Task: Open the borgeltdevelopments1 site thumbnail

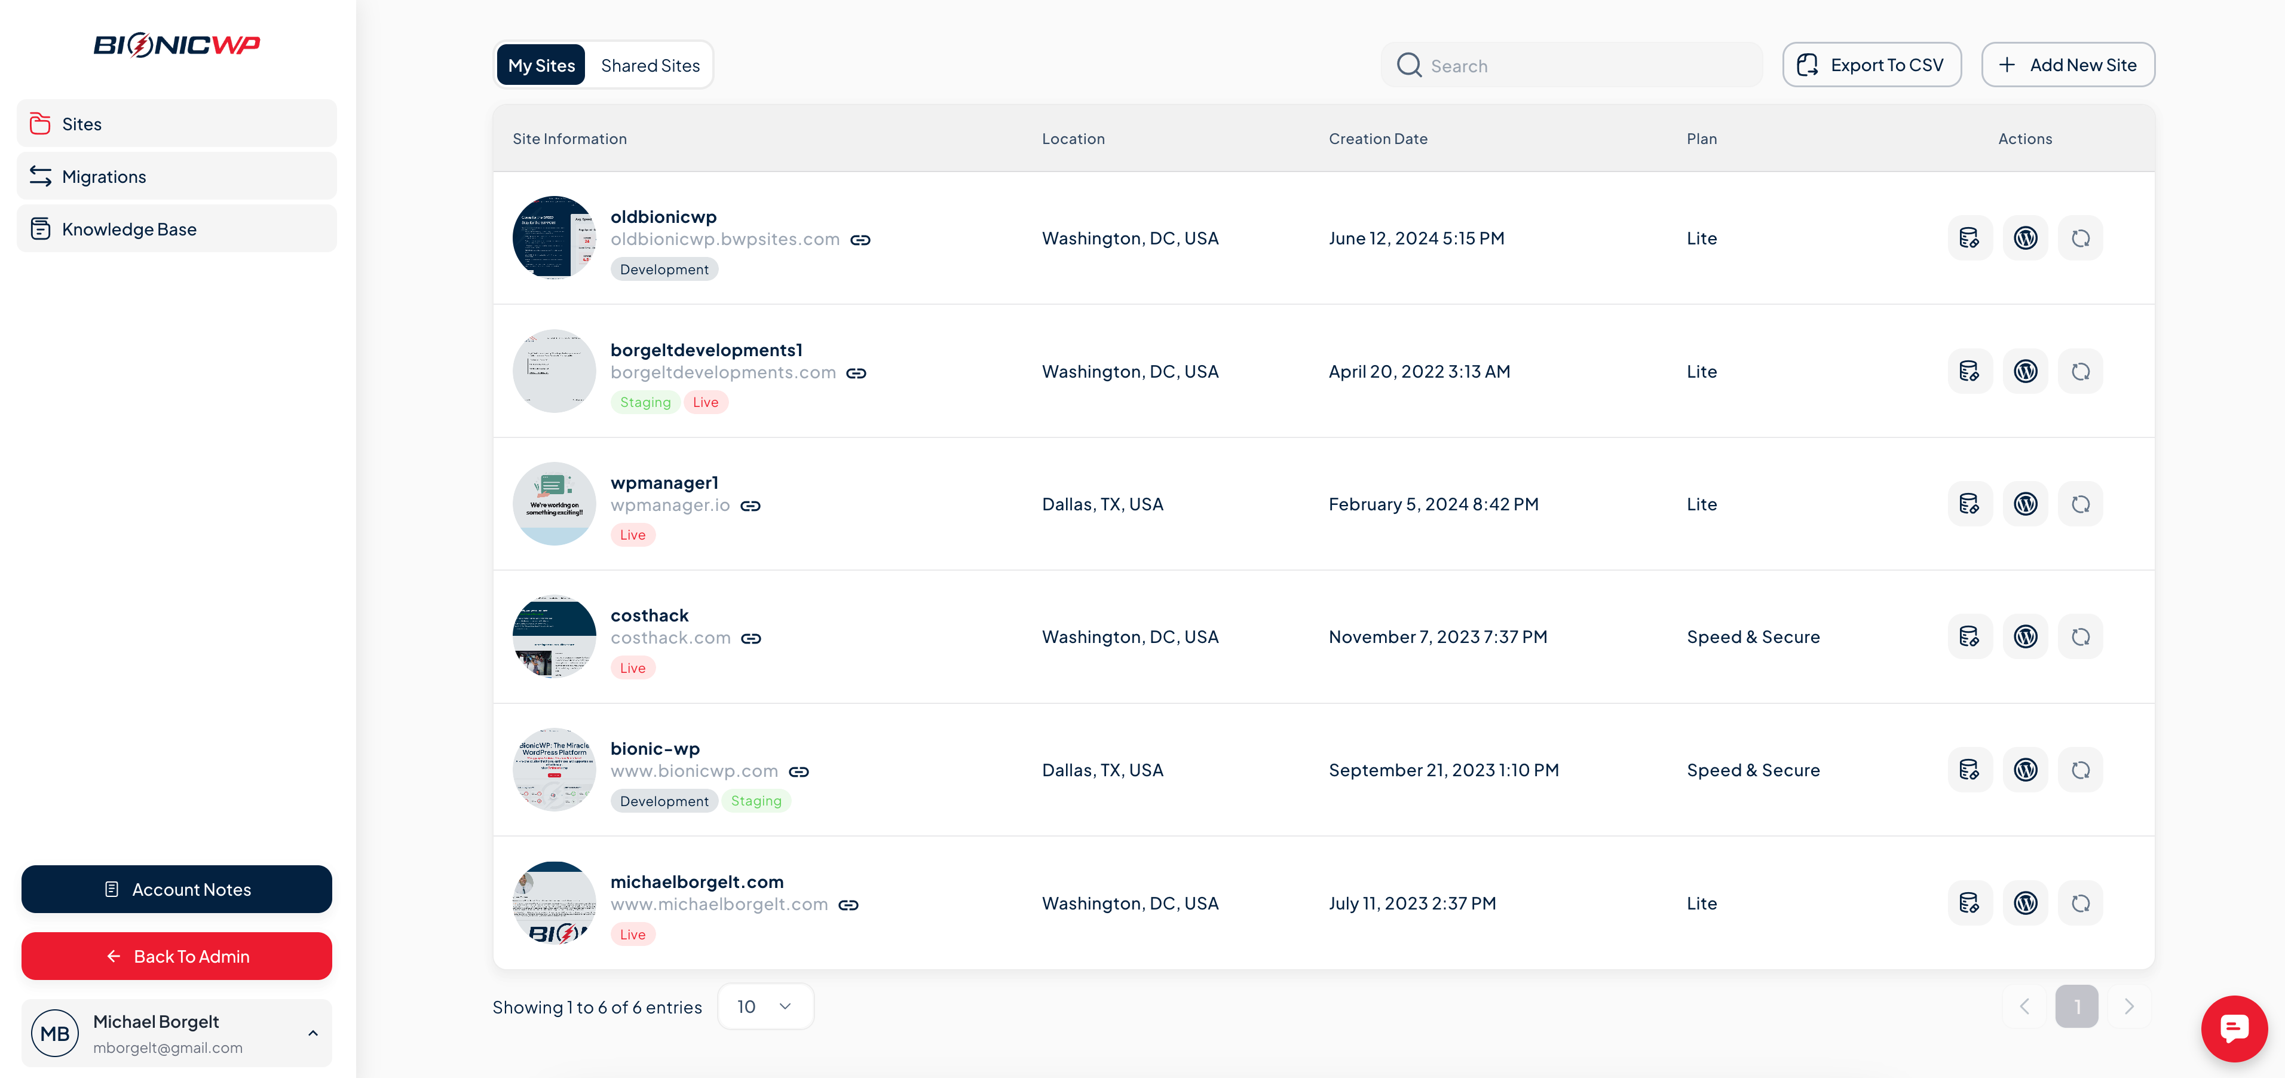Action: pyautogui.click(x=555, y=371)
